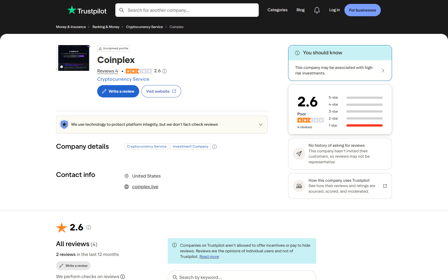Screen dimensions: 448x280
Task: Click info icon after 'We perform checks on reviews'
Action: (x=123, y=277)
